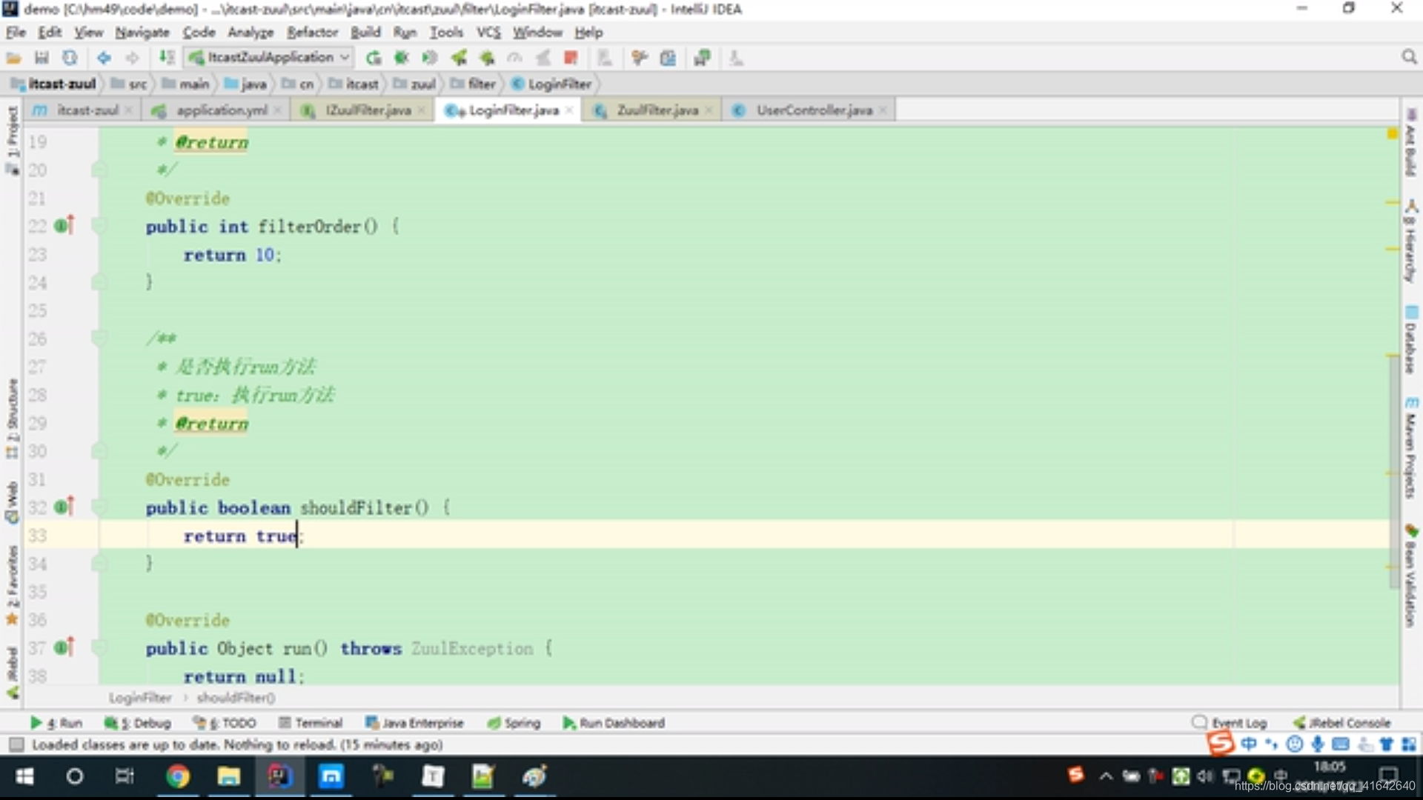Collapse the filterOrder method fold marker
1423x800 pixels.
coord(99,226)
